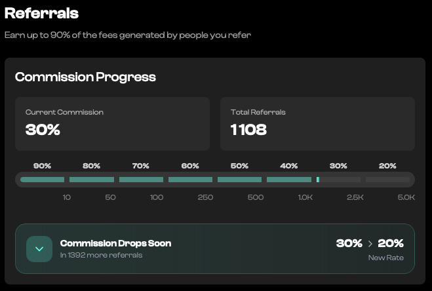
Task: Click the 'Earn up to 90% of the fees' subtitle
Action: 128,35
